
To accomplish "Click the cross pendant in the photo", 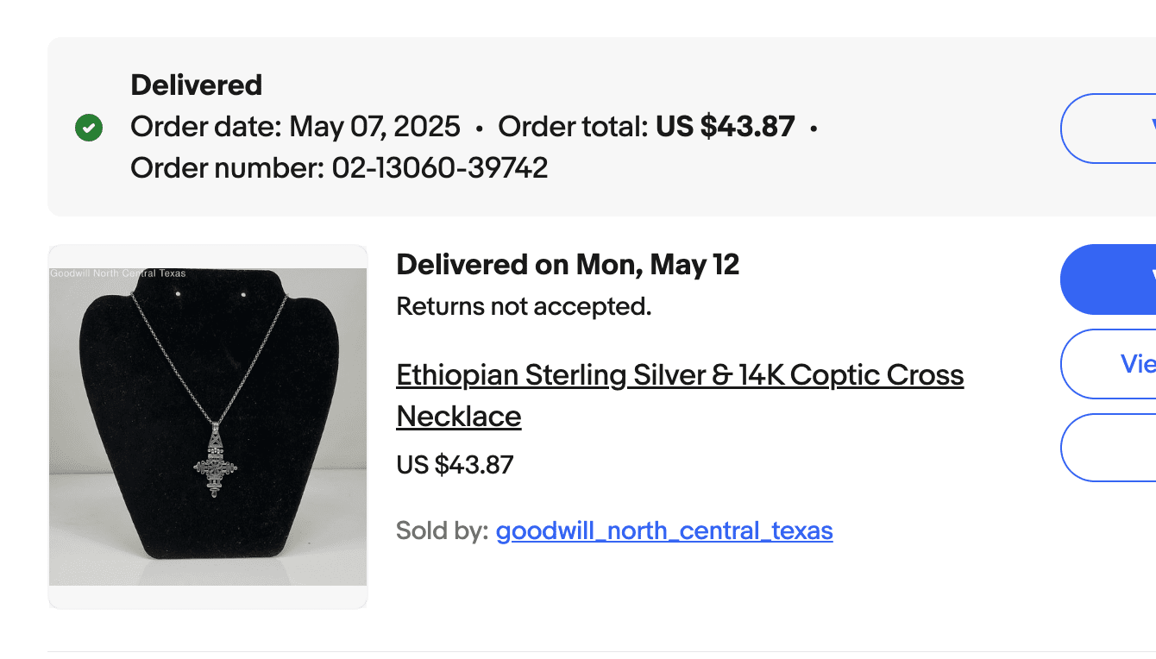I will pos(213,463).
